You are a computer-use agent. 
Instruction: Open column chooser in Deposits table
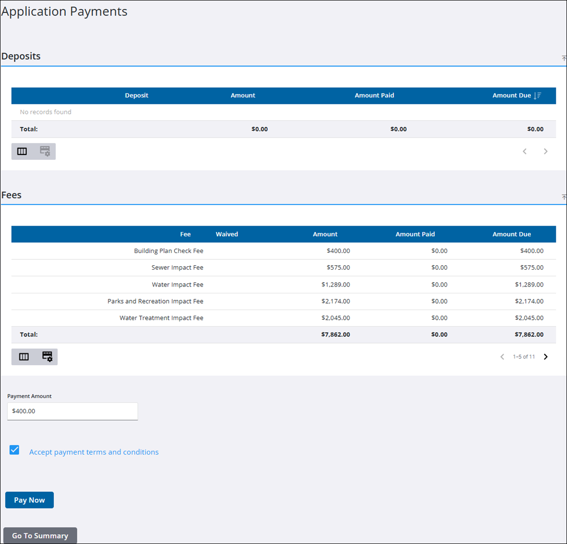tap(22, 151)
